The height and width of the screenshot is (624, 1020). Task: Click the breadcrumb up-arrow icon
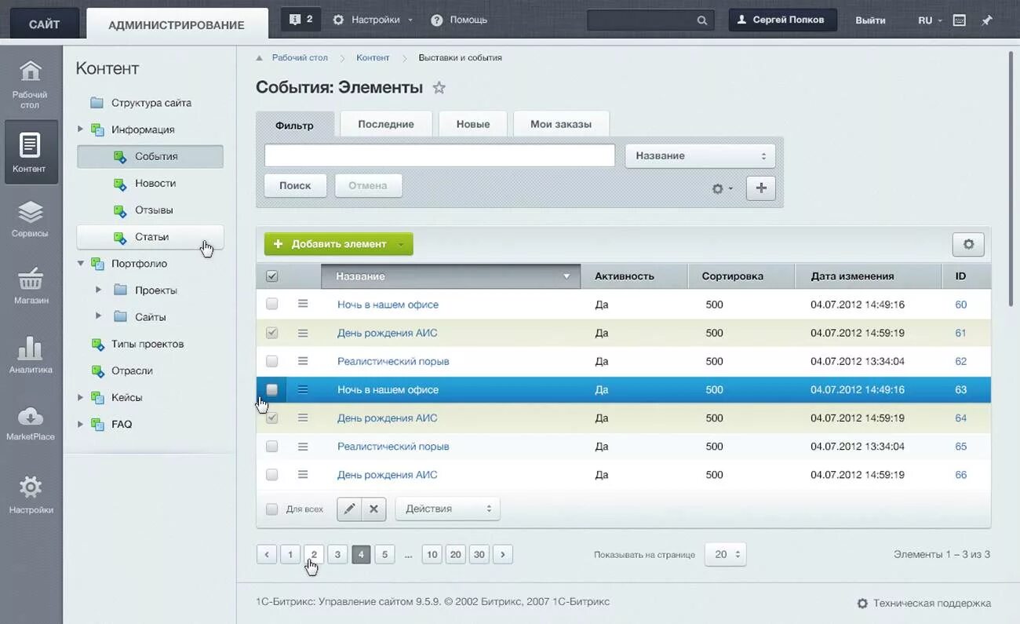(x=260, y=58)
